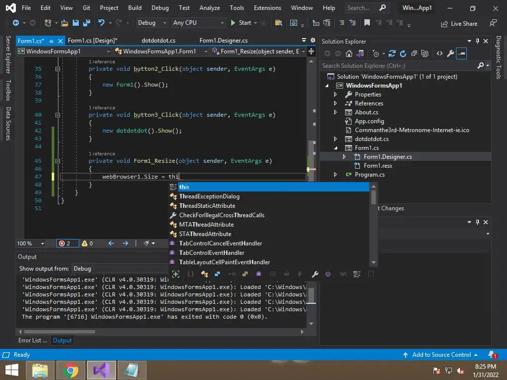Collapse the Form1.cs node
The height and width of the screenshot is (380, 507).
(x=335, y=148)
